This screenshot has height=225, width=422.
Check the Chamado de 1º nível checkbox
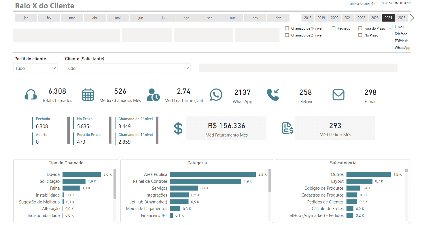tap(287, 28)
